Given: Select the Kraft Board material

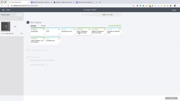Looking at the screenshot, I should [38, 31].
